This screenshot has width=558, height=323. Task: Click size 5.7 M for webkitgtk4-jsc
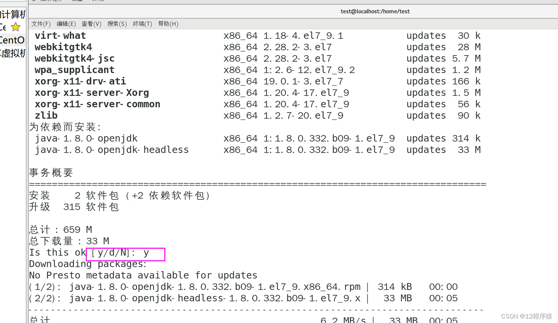tap(467, 59)
